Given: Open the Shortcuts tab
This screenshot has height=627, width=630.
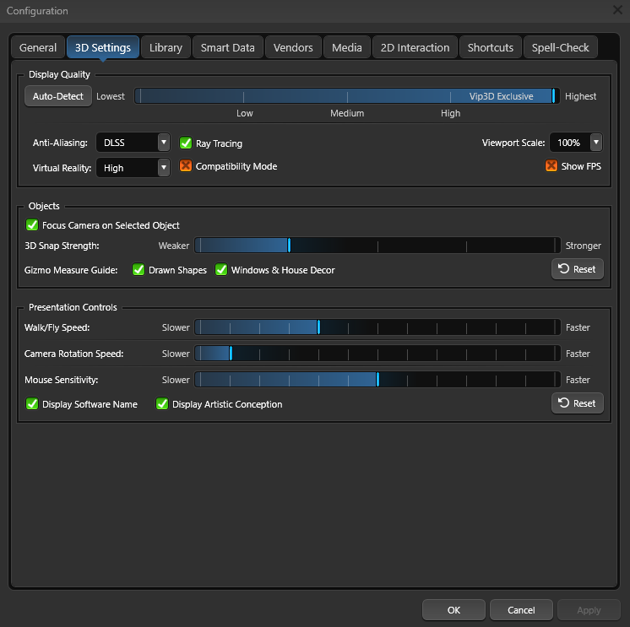Looking at the screenshot, I should 490,47.
